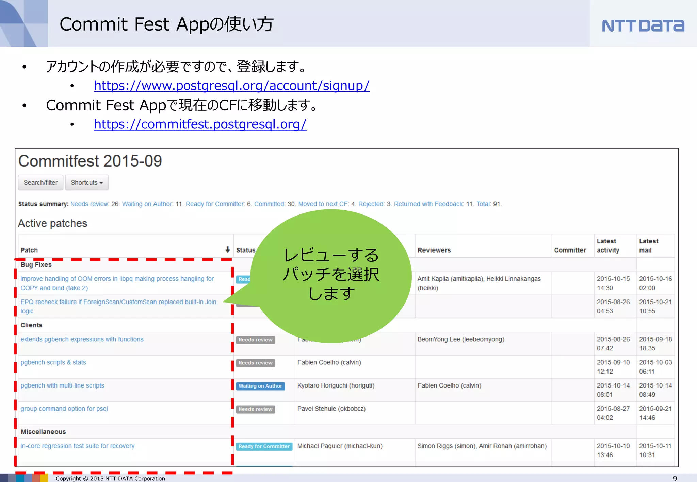
Task: Click the Moved to next CF link
Action: 323,204
